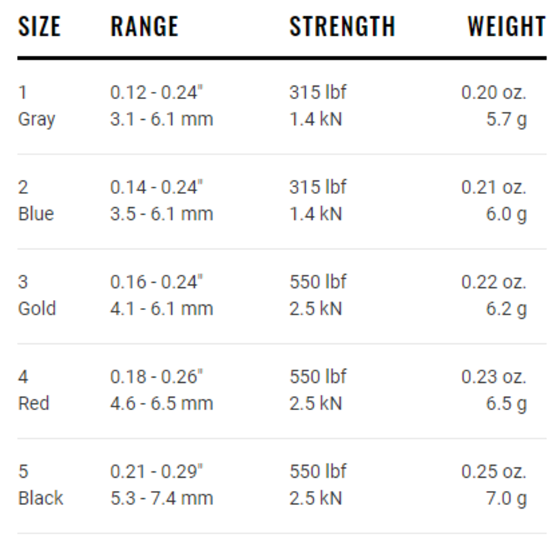552x538 pixels.
Task: Click the 0.12 - 0.24" range value
Action: [x=156, y=93]
